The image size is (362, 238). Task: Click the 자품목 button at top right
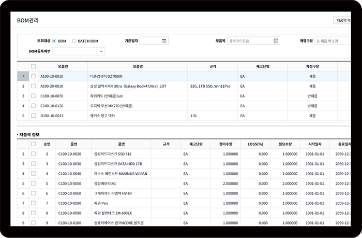(x=342, y=20)
